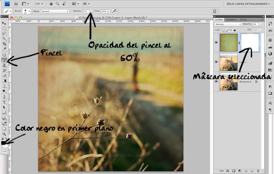
Task: Select the Eraser tool
Action: tap(4, 76)
